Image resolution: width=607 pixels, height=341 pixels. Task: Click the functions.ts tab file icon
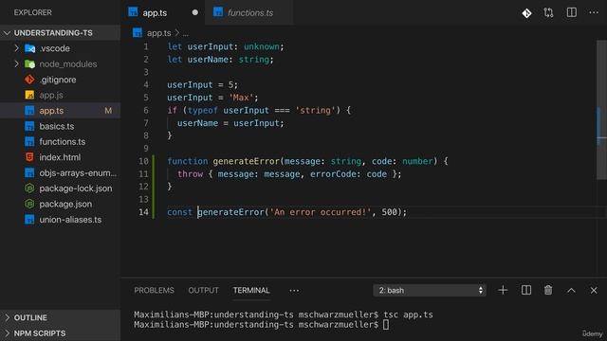218,12
